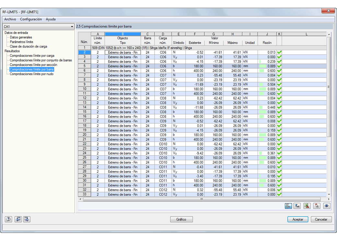Open the Configuración menu
The height and width of the screenshot is (241, 337).
(31, 19)
